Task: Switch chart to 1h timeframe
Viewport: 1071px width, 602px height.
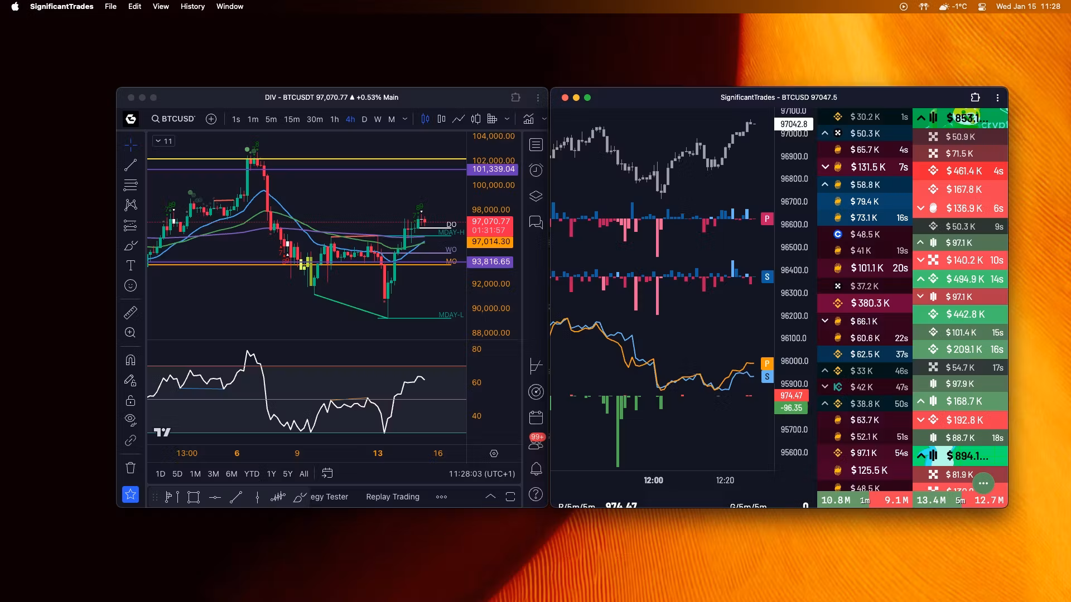Action: pyautogui.click(x=334, y=119)
